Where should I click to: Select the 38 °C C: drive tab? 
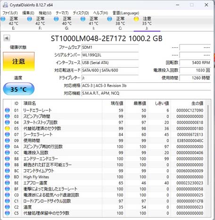(120, 23)
